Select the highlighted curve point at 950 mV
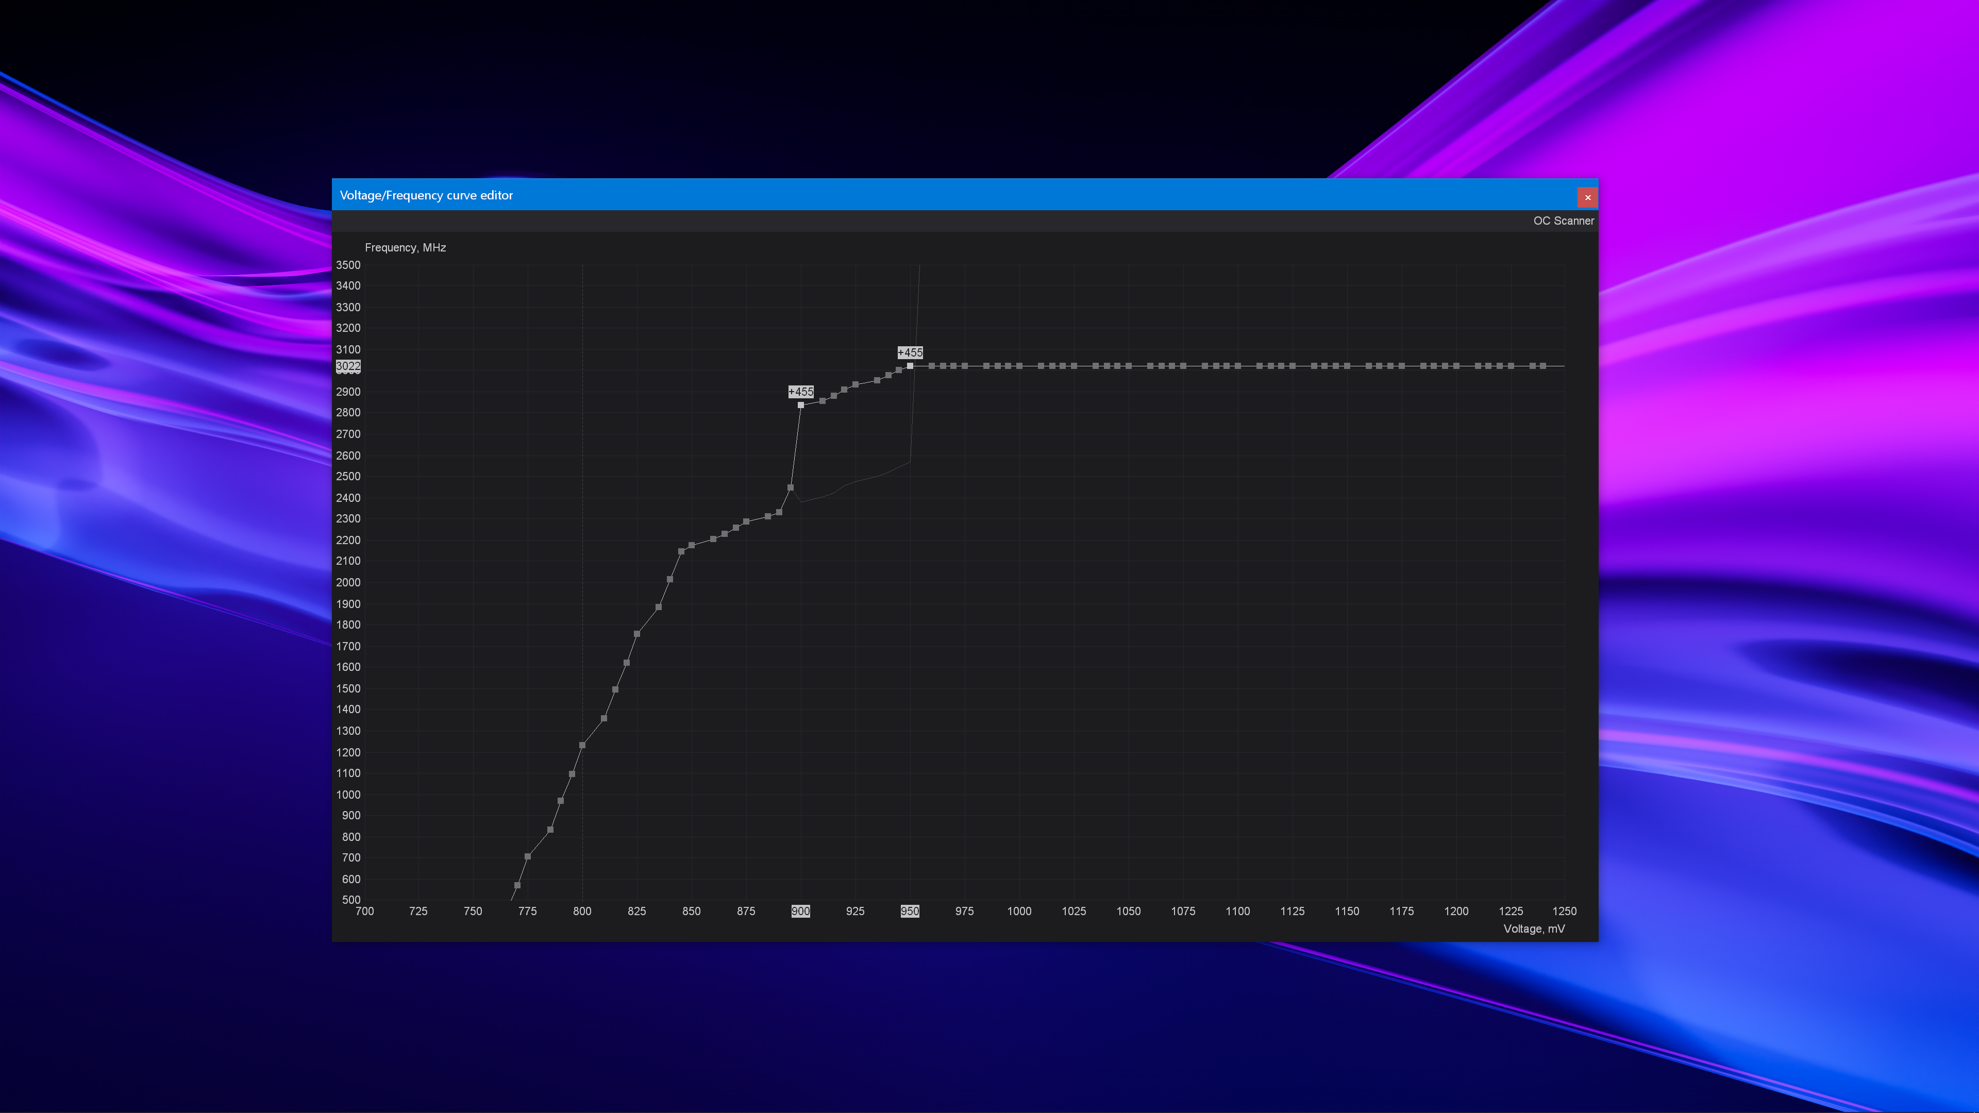This screenshot has width=1979, height=1113. coord(910,366)
